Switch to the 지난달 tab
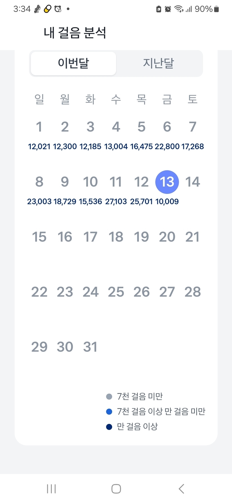The image size is (232, 503). click(x=158, y=63)
